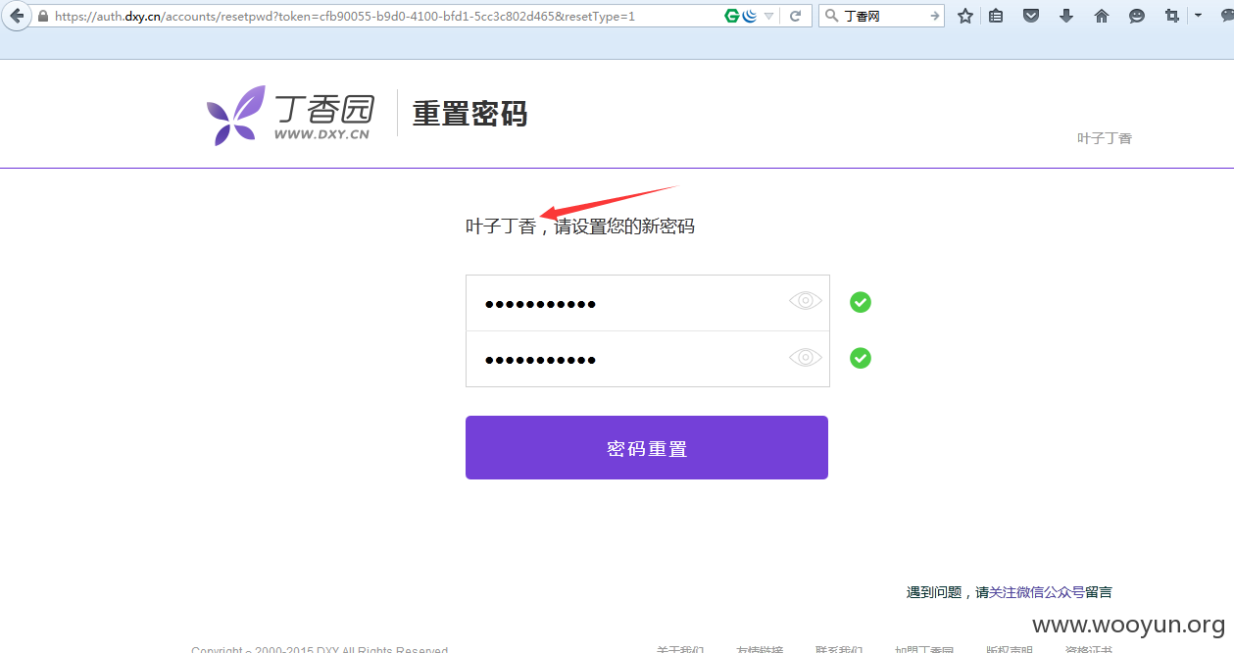Click the blue swirl icon in address bar

coord(750,16)
